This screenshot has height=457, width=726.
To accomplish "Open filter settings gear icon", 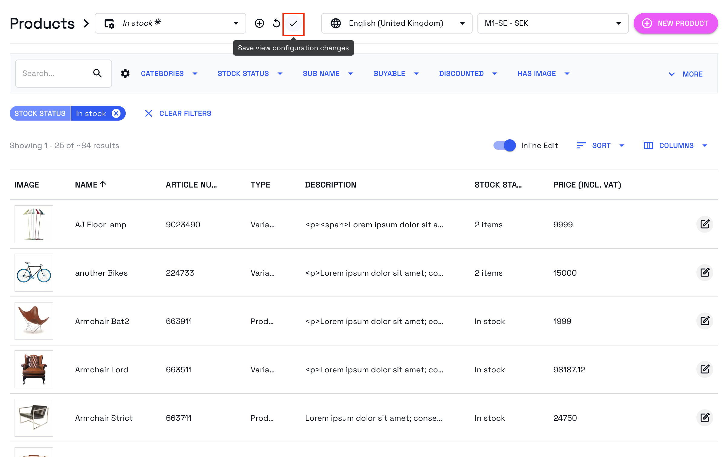I will point(125,73).
